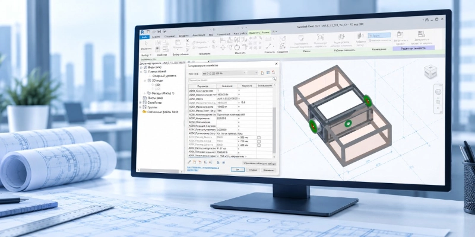Viewport: 475px width, 237px height.
Task: Select the Offset tool icon
Action: pyautogui.click(x=230, y=40)
